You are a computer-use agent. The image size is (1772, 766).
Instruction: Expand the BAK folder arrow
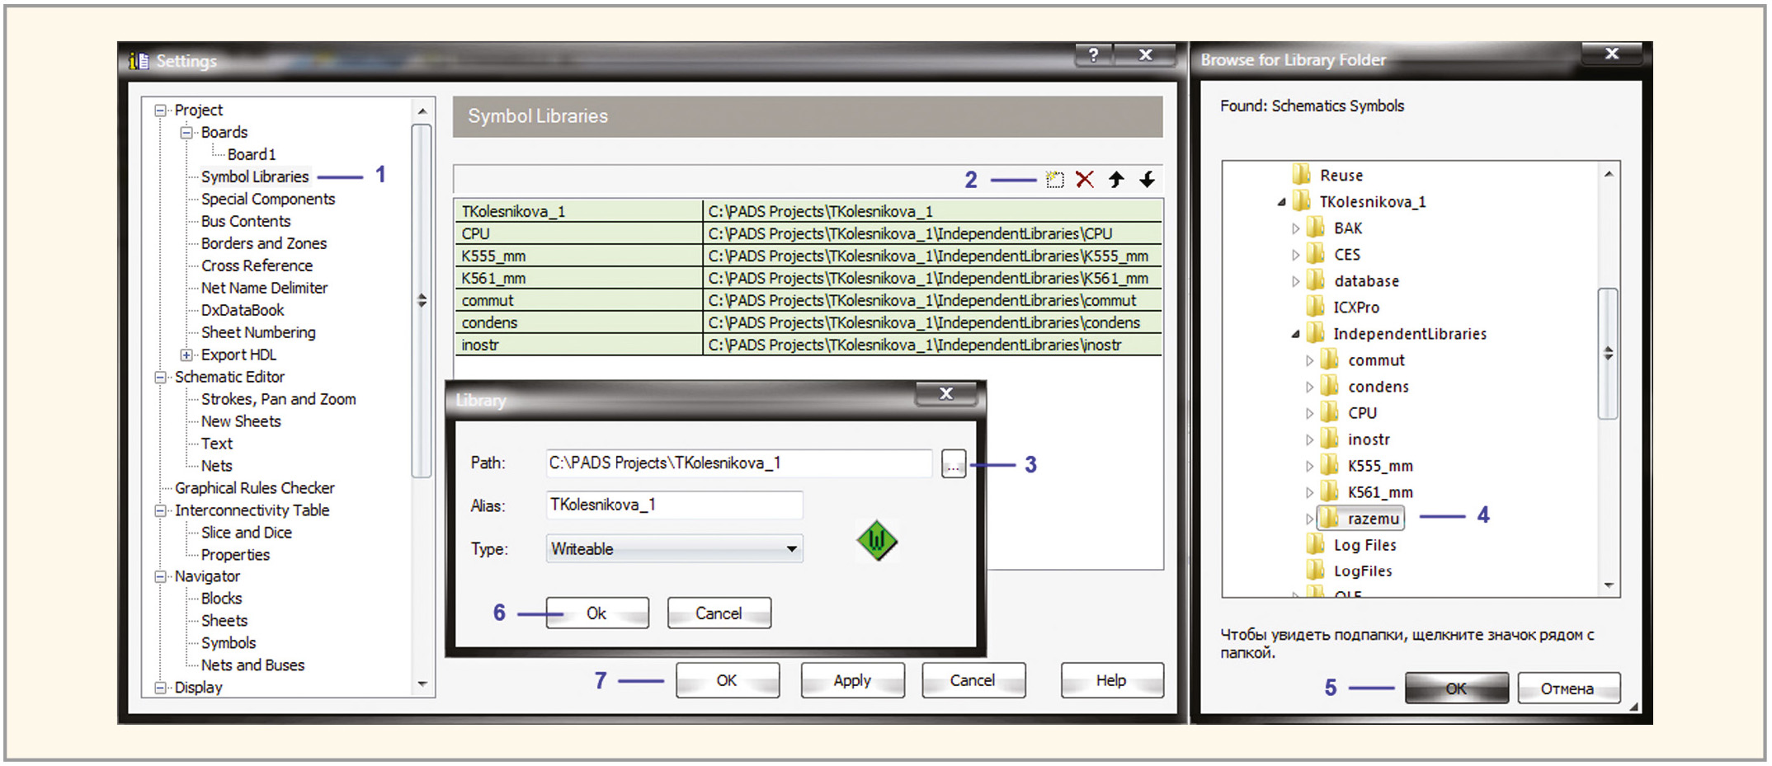[1295, 228]
